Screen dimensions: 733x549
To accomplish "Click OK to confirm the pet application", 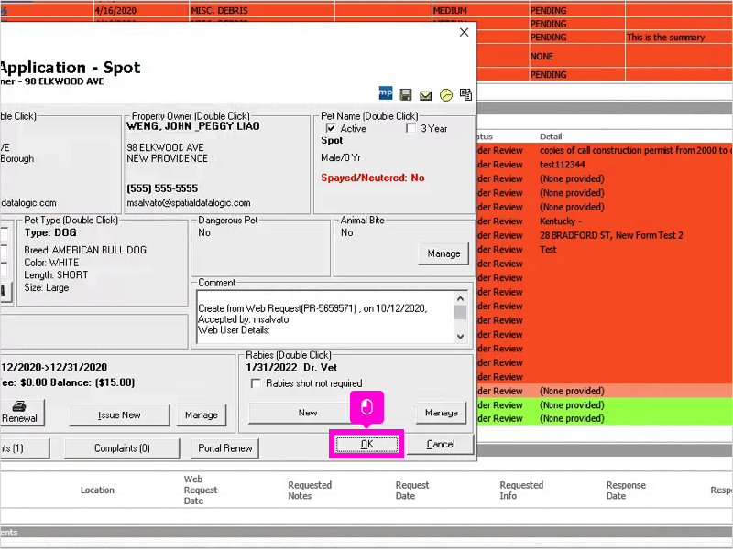I will pyautogui.click(x=367, y=444).
